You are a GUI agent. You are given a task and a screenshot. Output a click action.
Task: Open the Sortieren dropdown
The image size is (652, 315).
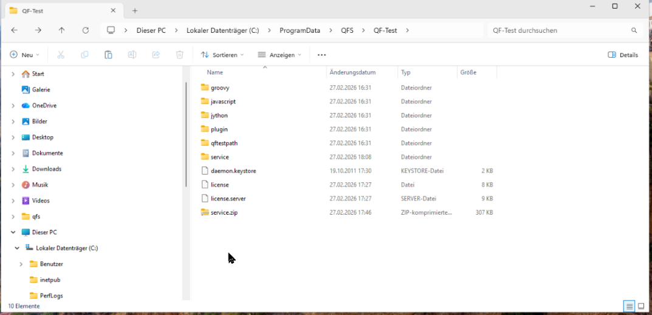[x=222, y=55]
